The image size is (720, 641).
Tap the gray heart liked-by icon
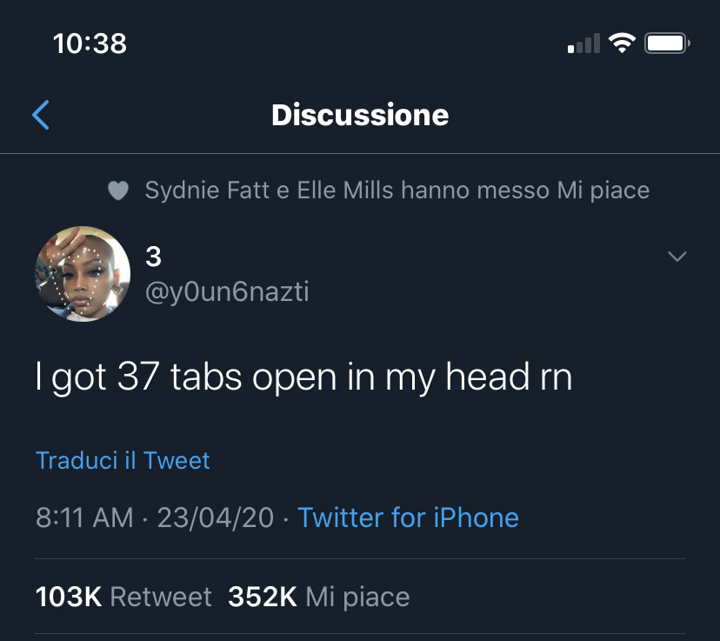[118, 190]
